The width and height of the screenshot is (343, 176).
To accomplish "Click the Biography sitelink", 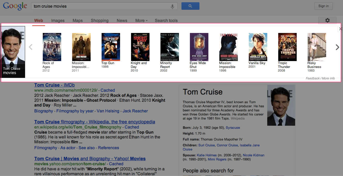I will pos(44,111).
